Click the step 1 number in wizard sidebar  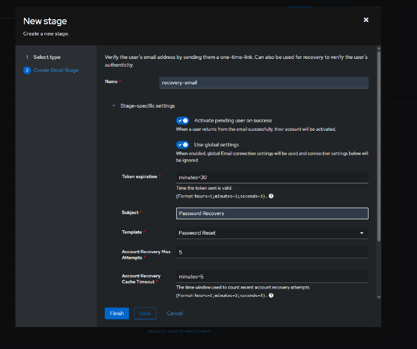click(x=27, y=57)
